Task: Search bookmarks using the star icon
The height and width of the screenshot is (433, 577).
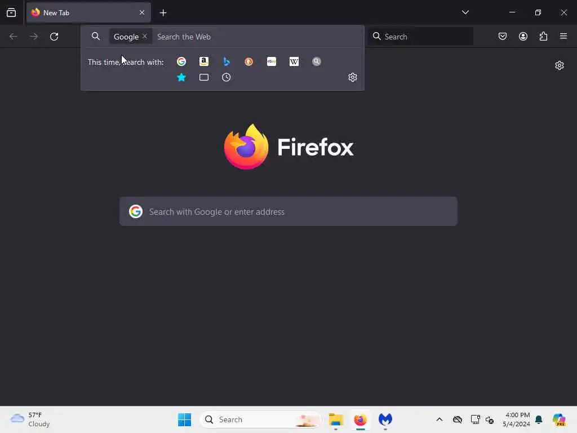Action: 181,77
